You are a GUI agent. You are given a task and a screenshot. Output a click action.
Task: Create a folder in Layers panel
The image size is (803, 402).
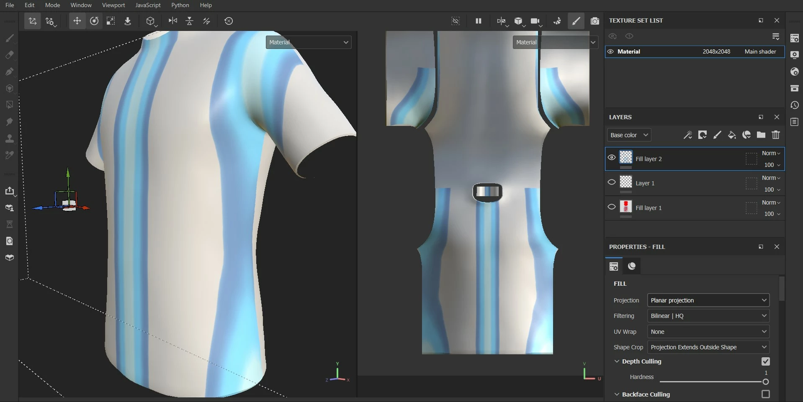[x=761, y=135]
